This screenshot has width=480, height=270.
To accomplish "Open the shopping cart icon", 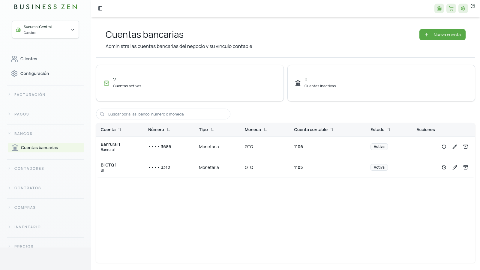I will pyautogui.click(x=451, y=8).
